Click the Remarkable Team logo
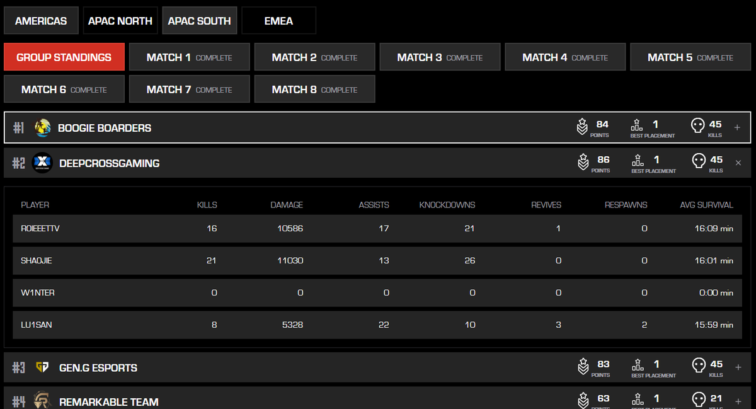The width and height of the screenshot is (756, 409). click(x=42, y=401)
